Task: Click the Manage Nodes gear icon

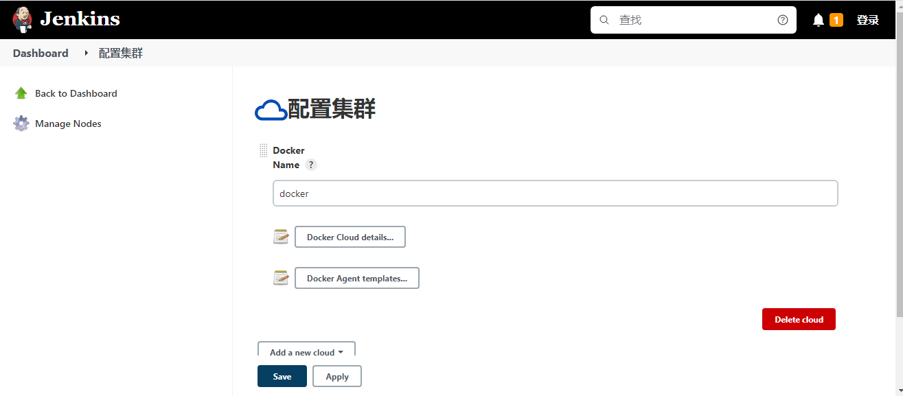Action: click(21, 123)
